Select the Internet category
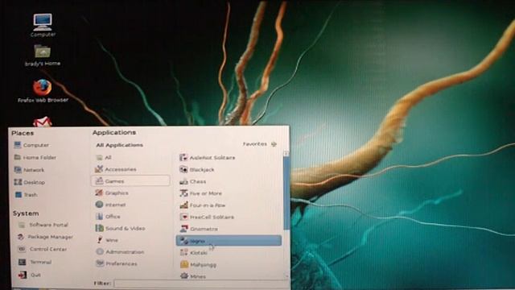Viewport: 515px width, 290px height. 110,205
